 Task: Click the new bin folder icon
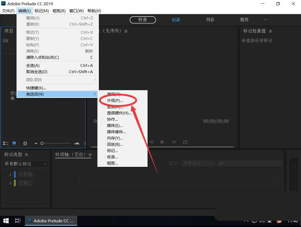pos(5,41)
